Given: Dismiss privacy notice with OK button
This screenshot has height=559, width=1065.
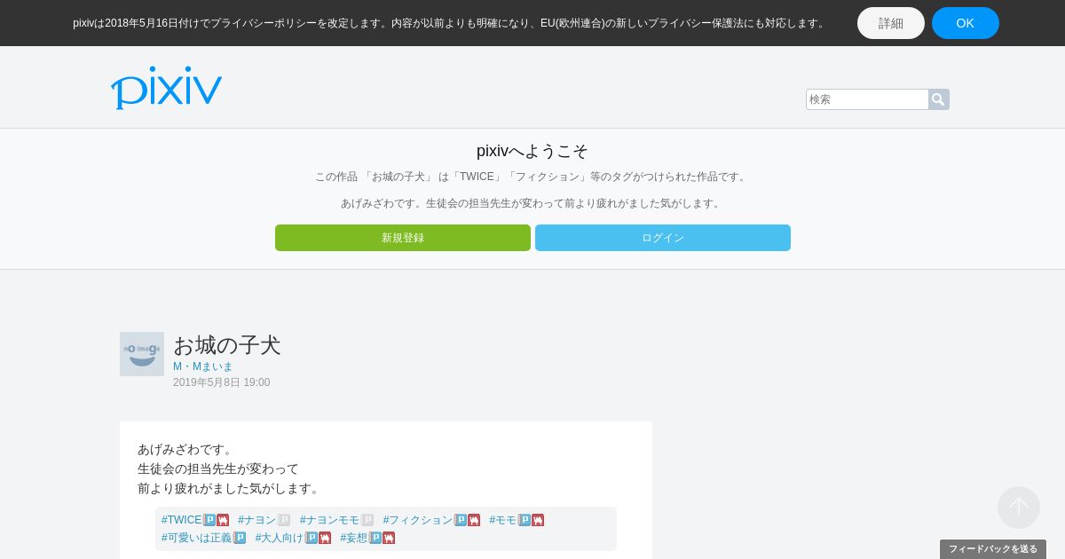Looking at the screenshot, I should coord(966,23).
